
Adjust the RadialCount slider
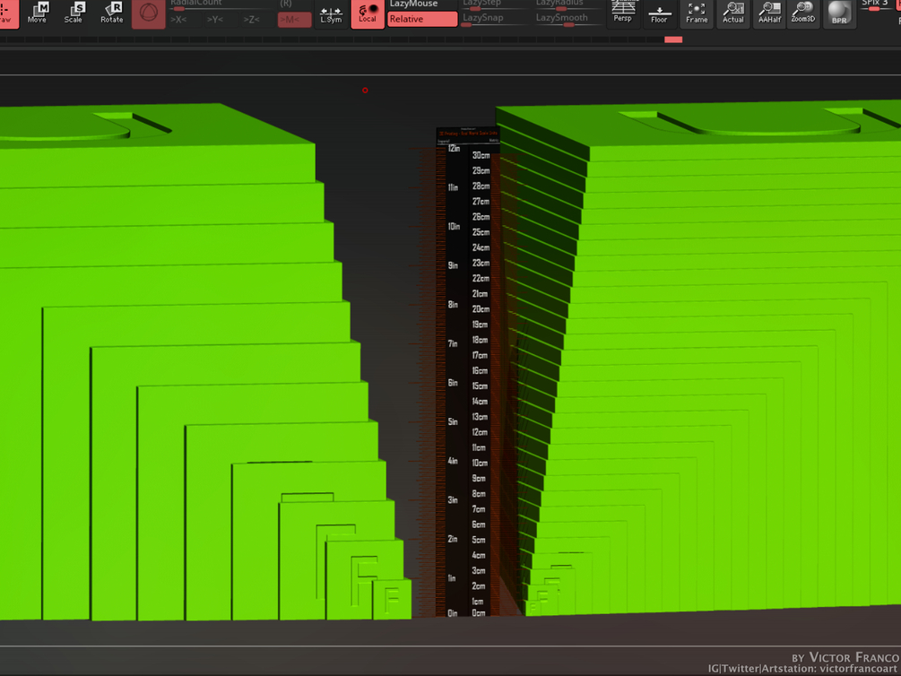coord(220,5)
